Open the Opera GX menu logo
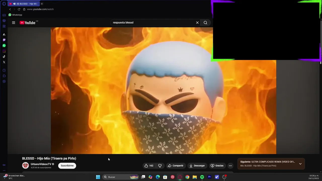This screenshot has width=322, height=181. click(x=4, y=4)
